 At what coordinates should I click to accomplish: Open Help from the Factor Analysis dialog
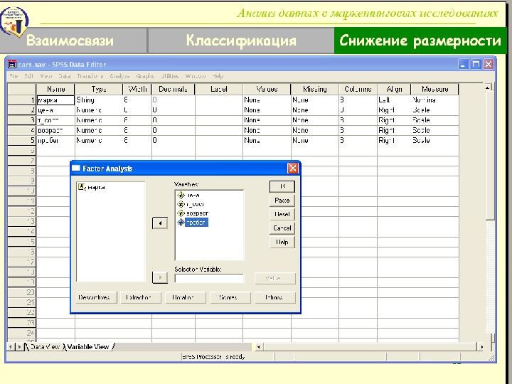coord(282,242)
